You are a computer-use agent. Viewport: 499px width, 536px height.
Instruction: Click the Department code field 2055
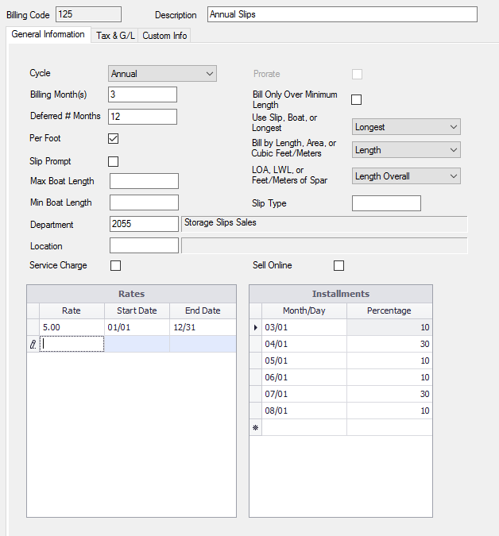click(x=144, y=224)
